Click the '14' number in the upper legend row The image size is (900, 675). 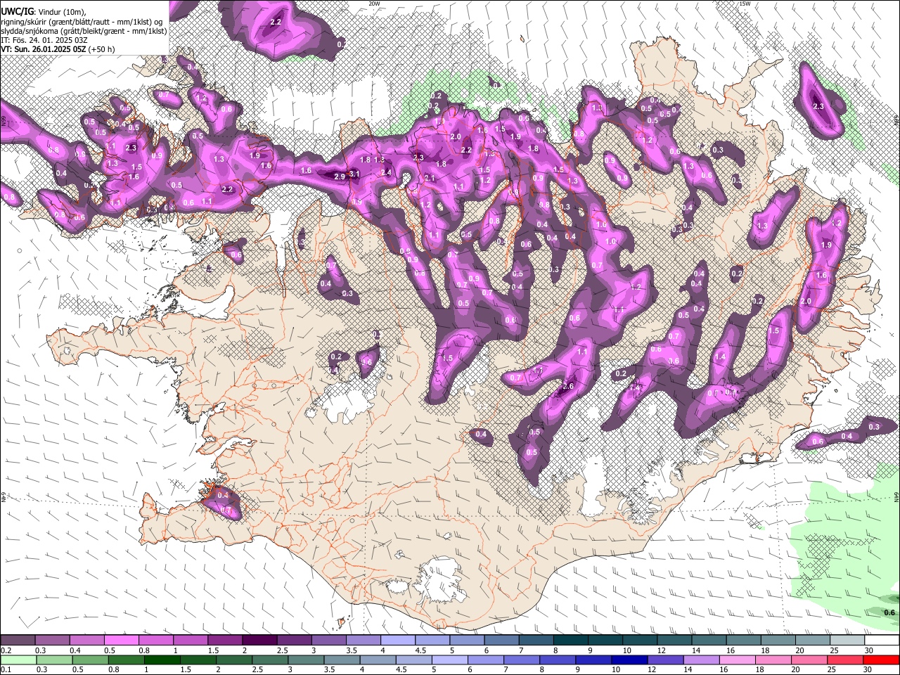(696, 650)
